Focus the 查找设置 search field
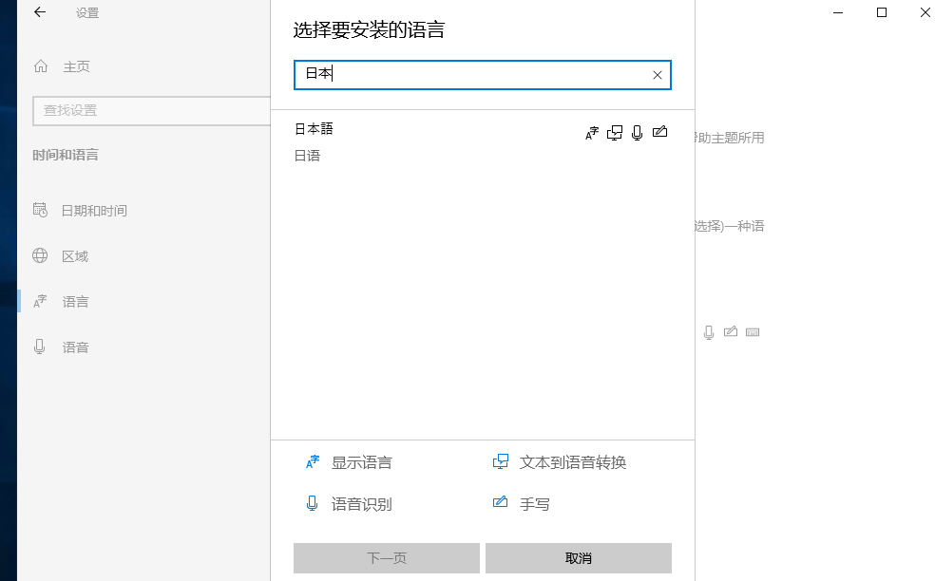 (x=152, y=110)
